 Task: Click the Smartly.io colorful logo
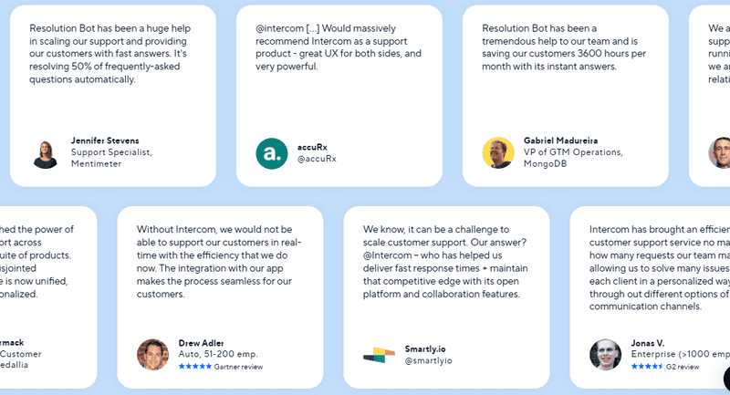tap(379, 355)
